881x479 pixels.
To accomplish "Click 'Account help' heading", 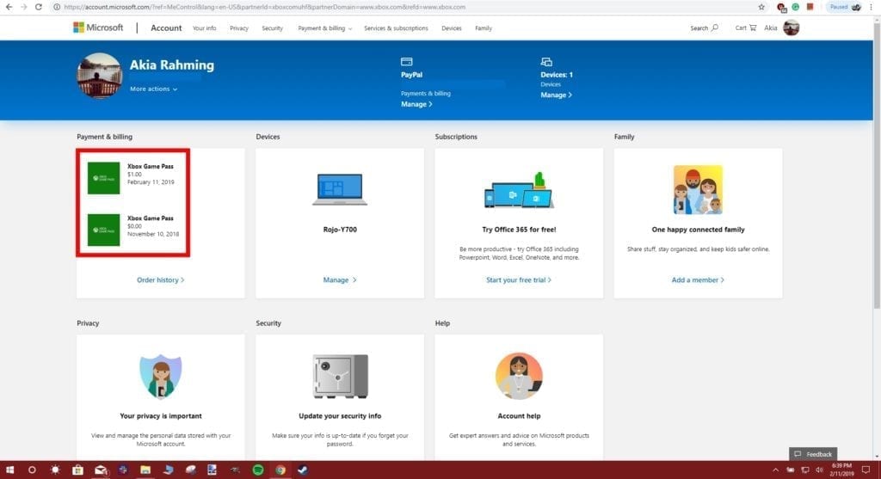I will click(519, 416).
